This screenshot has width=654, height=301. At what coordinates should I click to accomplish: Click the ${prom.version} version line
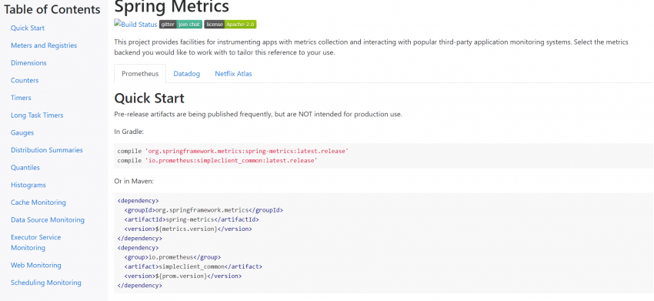pyautogui.click(x=183, y=276)
